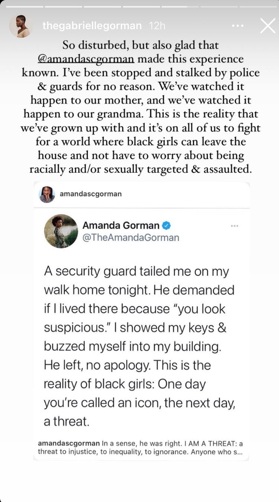279x502 pixels.
Task: Tap the three-dot story options icon
Action: (237, 26)
